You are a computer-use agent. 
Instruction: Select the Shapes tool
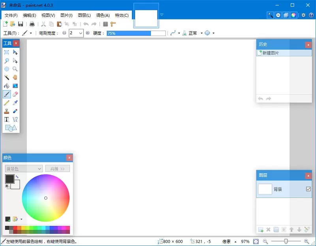(11, 128)
